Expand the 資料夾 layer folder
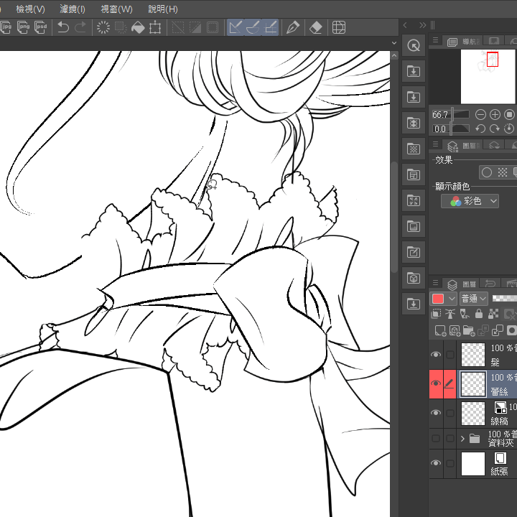This screenshot has height=517, width=517. [462, 439]
